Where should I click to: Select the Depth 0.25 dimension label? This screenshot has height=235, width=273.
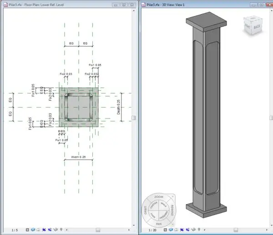118,107
